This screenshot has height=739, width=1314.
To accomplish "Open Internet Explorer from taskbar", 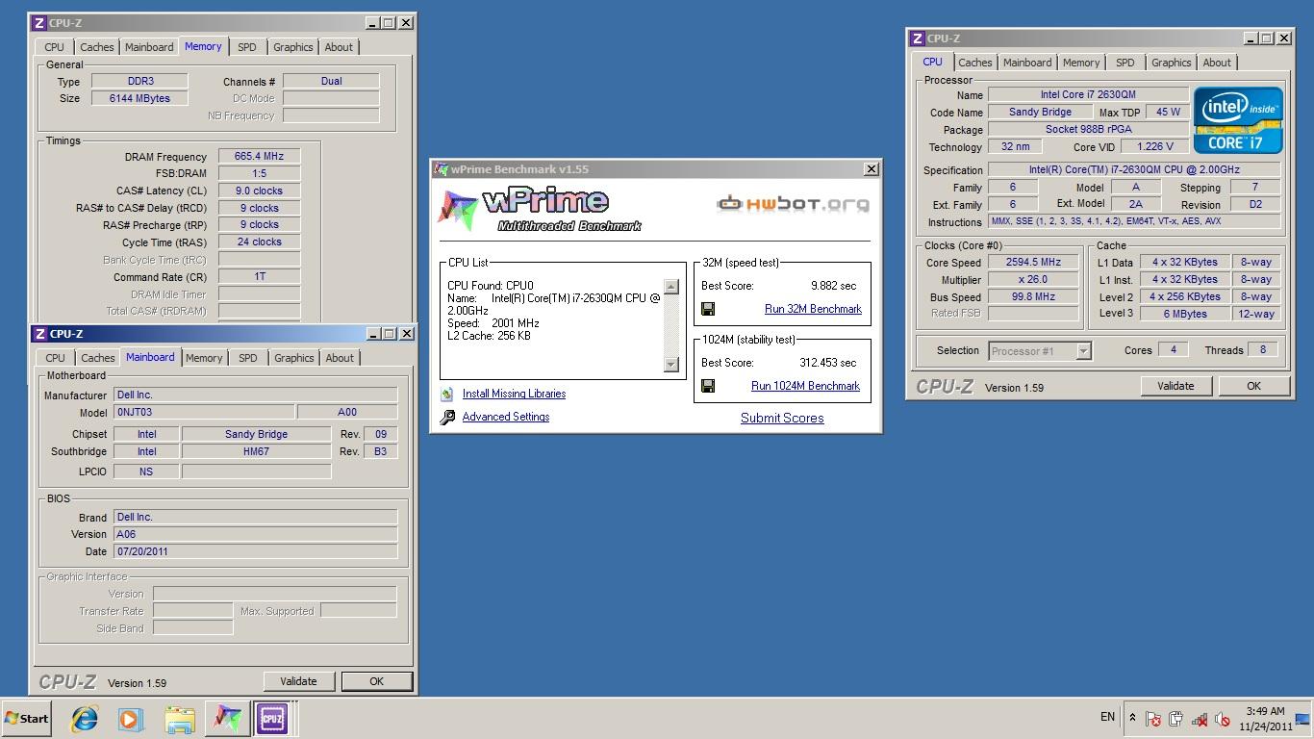I will (85, 719).
